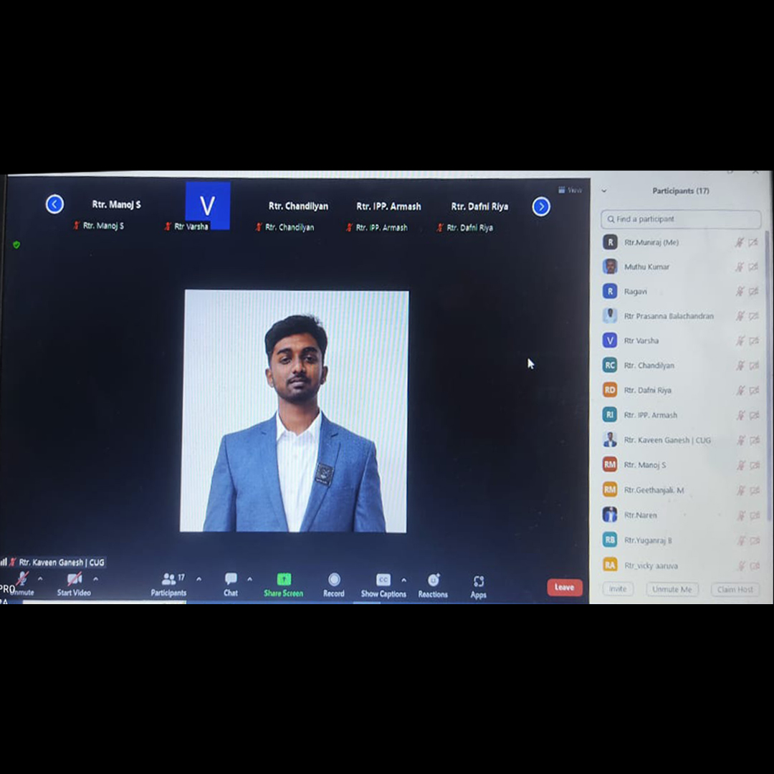Expand video options arrow beside Start Video
Screen dimensions: 774x774
[95, 579]
